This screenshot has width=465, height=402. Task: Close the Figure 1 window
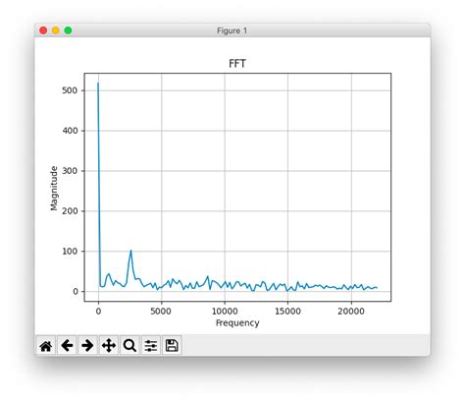click(x=43, y=30)
